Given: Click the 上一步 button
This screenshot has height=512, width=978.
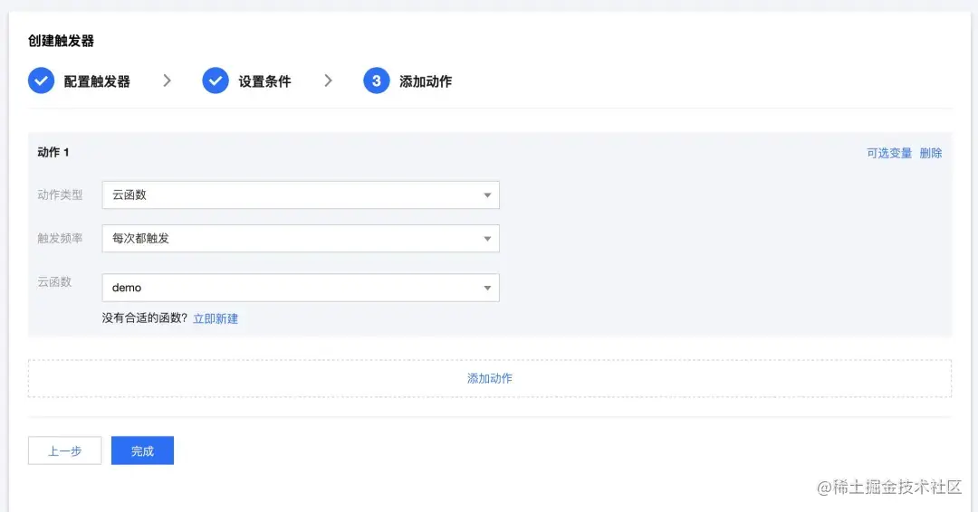Looking at the screenshot, I should tap(65, 451).
